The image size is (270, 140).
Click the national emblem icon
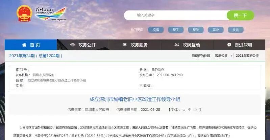(24, 14)
